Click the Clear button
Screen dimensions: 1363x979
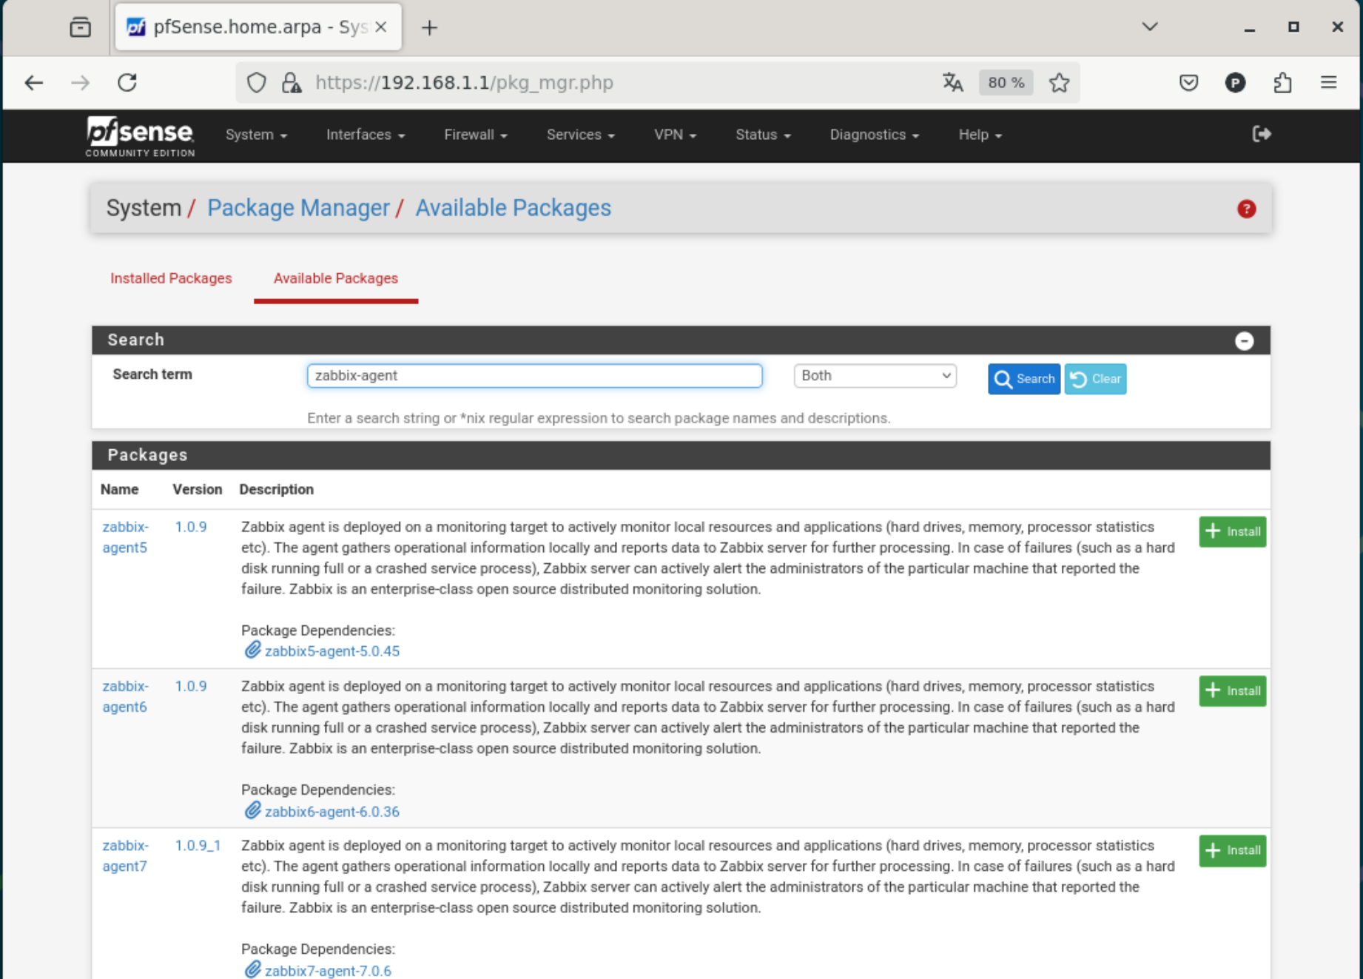coord(1095,379)
